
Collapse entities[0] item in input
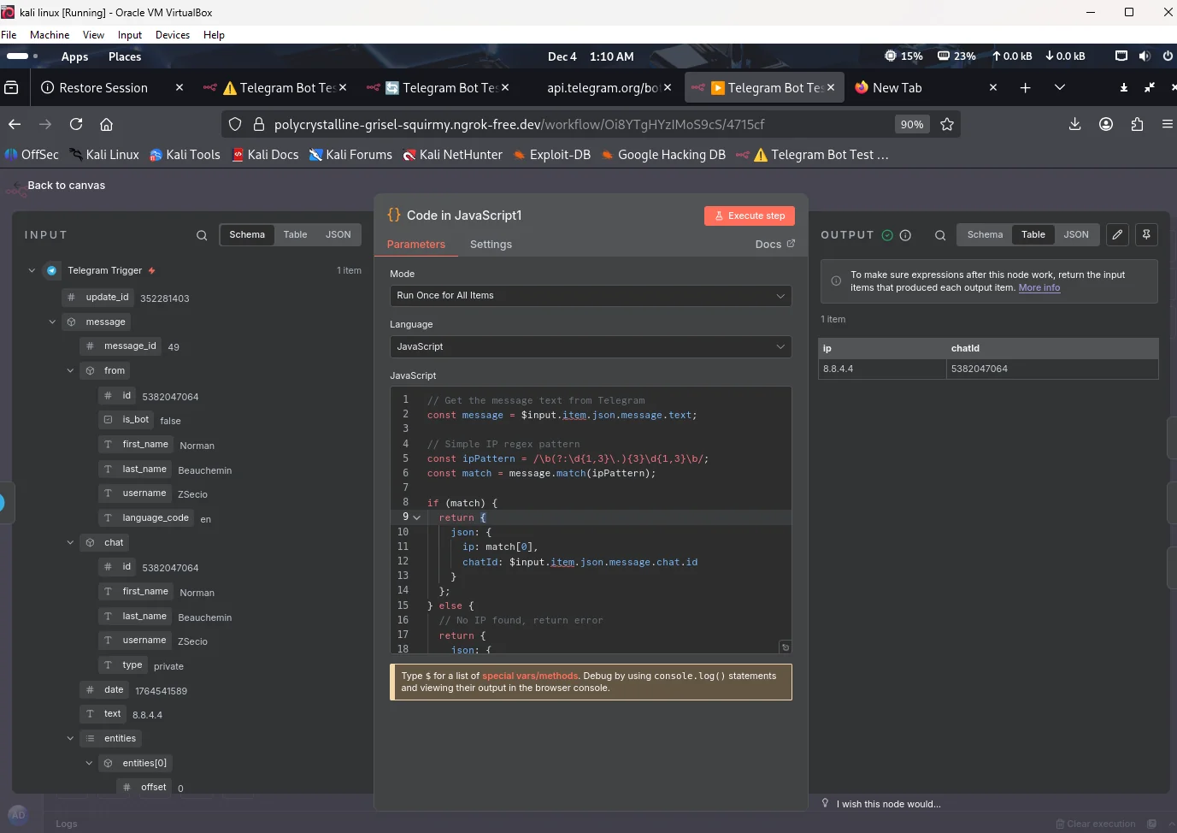point(89,763)
